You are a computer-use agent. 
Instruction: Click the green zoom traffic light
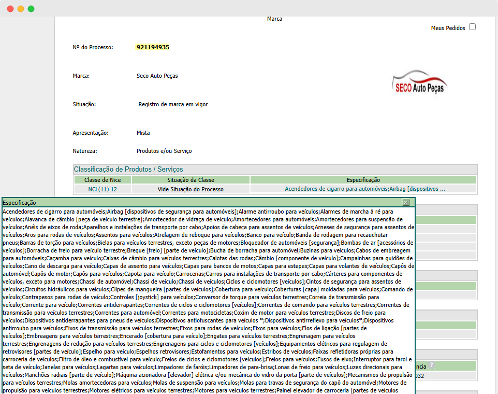31,8
